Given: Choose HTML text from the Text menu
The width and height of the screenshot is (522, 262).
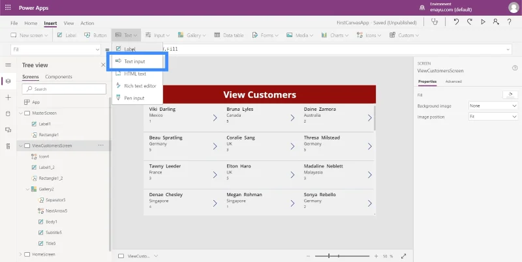Looking at the screenshot, I should 137,74.
